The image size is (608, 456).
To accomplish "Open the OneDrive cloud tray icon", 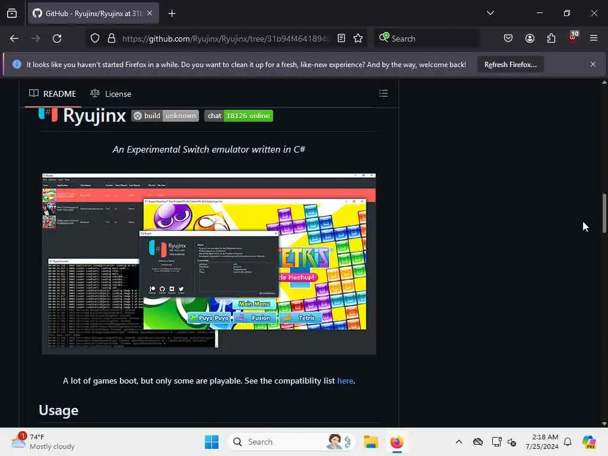I will tap(478, 442).
